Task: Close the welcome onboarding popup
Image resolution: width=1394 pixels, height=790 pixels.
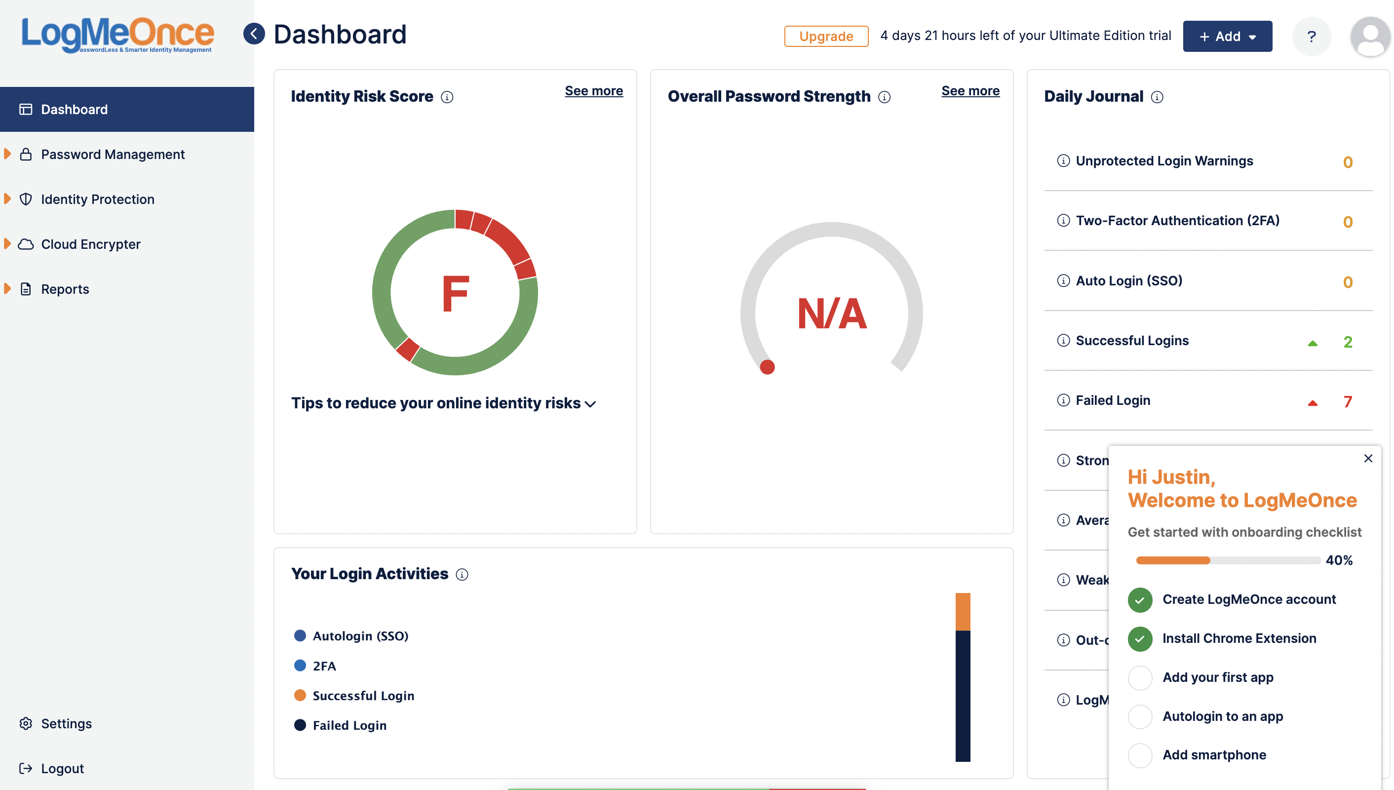Action: point(1368,458)
